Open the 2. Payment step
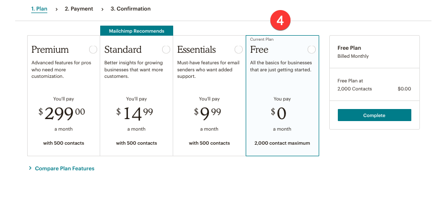The height and width of the screenshot is (210, 437). 79,9
